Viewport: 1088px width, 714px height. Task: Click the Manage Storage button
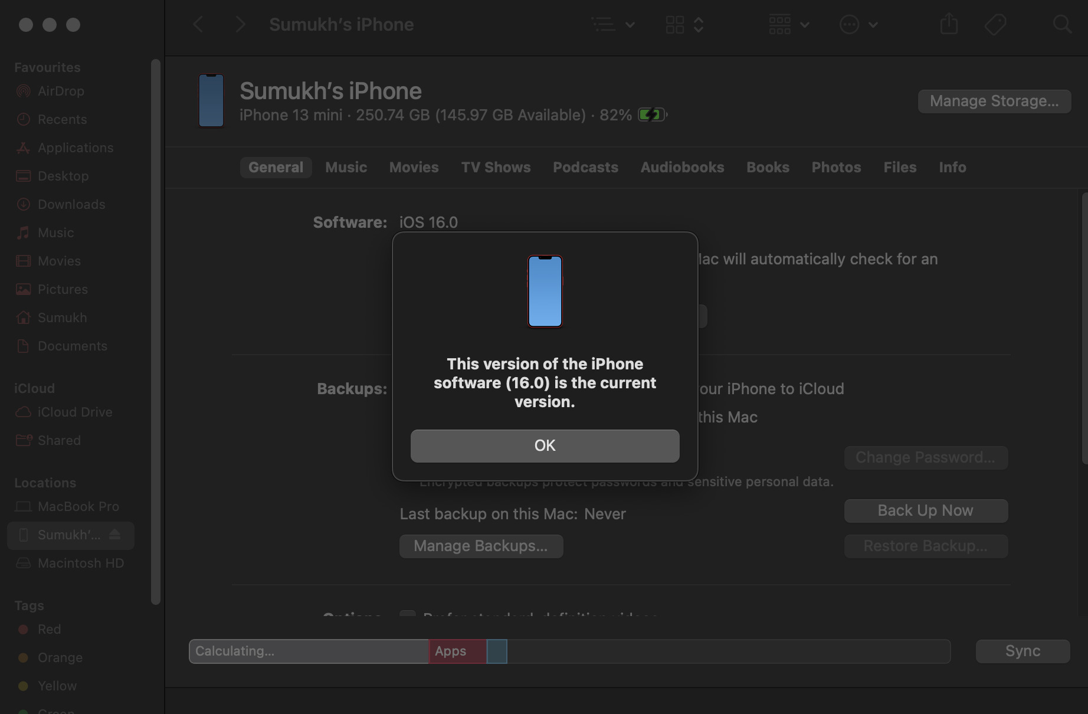(x=994, y=101)
